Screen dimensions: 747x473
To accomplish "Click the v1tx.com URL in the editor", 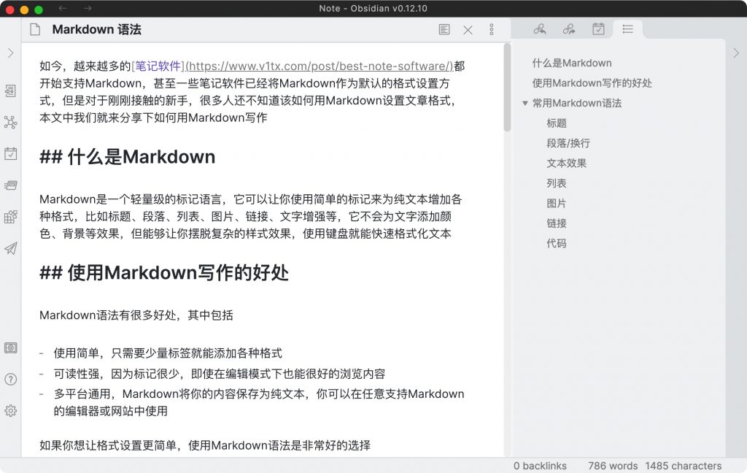I will pyautogui.click(x=320, y=66).
